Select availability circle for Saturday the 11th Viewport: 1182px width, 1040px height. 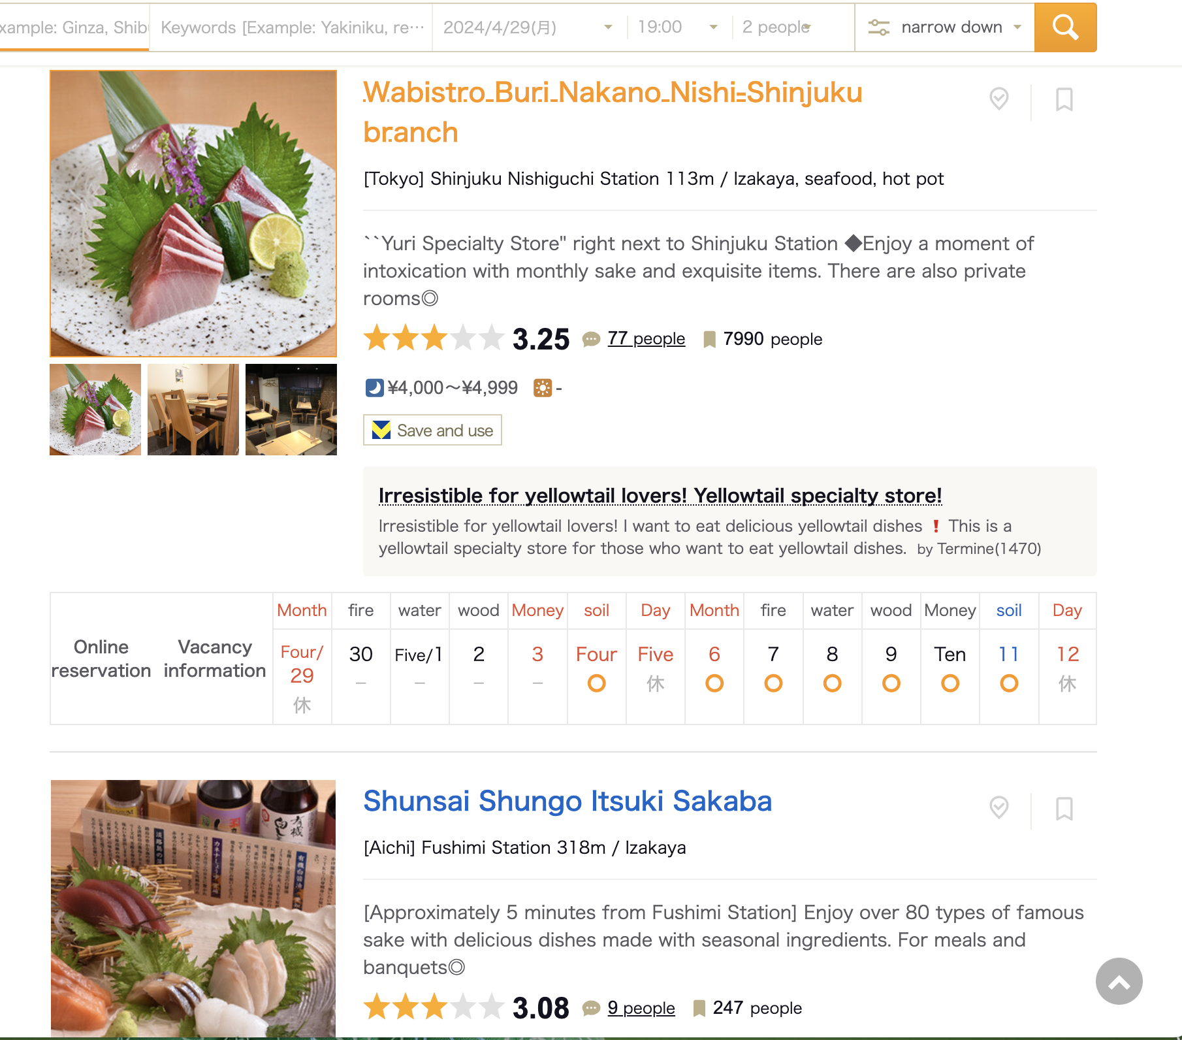click(1009, 683)
